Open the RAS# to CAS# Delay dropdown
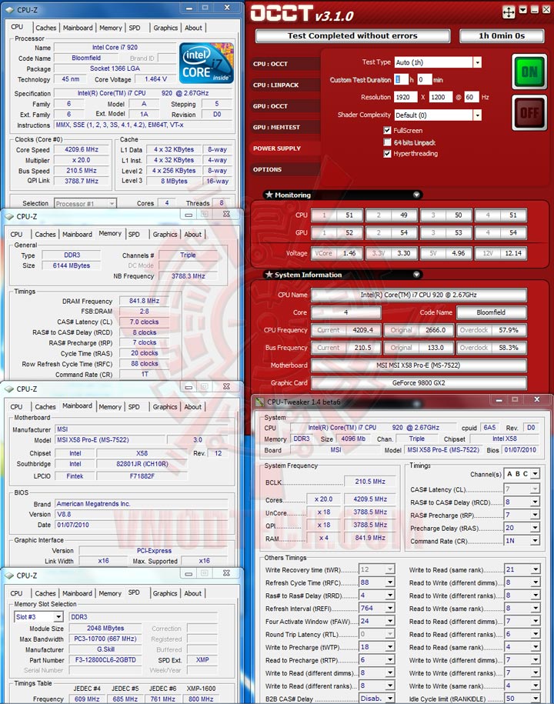554x704 pixels. [535, 502]
